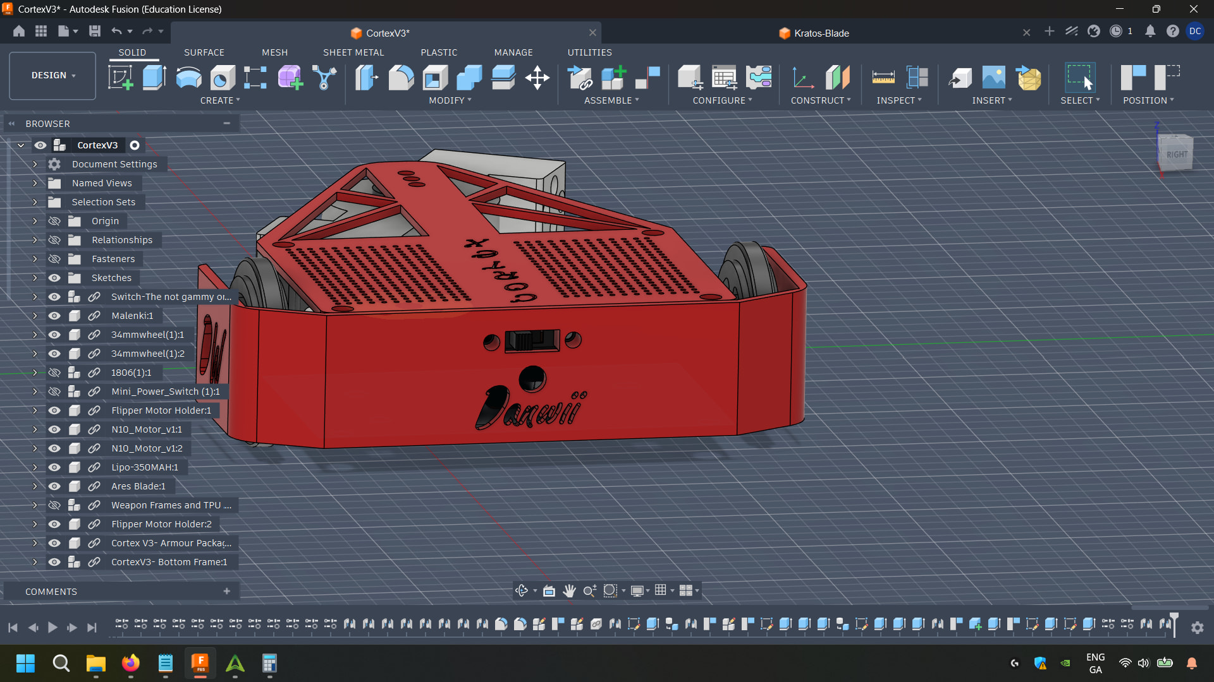
Task: Hide the Malenki:1 component
Action: coord(54,316)
